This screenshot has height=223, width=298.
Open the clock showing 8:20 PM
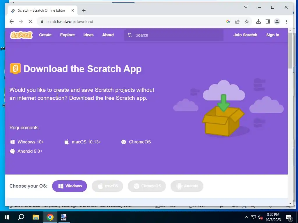tap(273, 217)
